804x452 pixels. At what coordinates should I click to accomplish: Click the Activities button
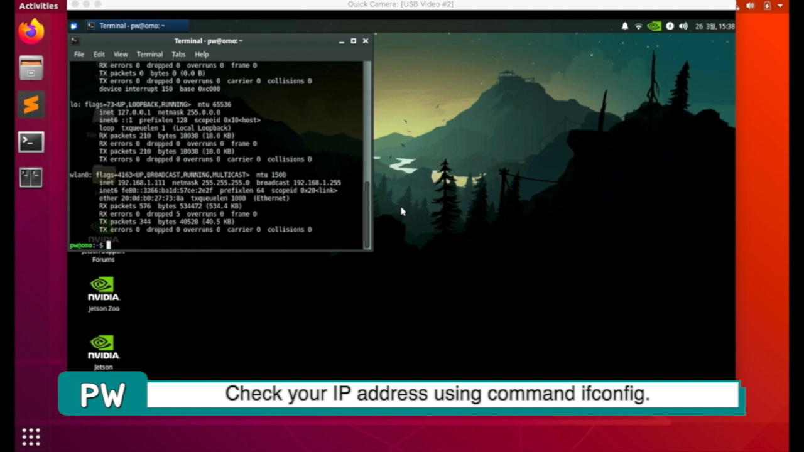point(38,6)
